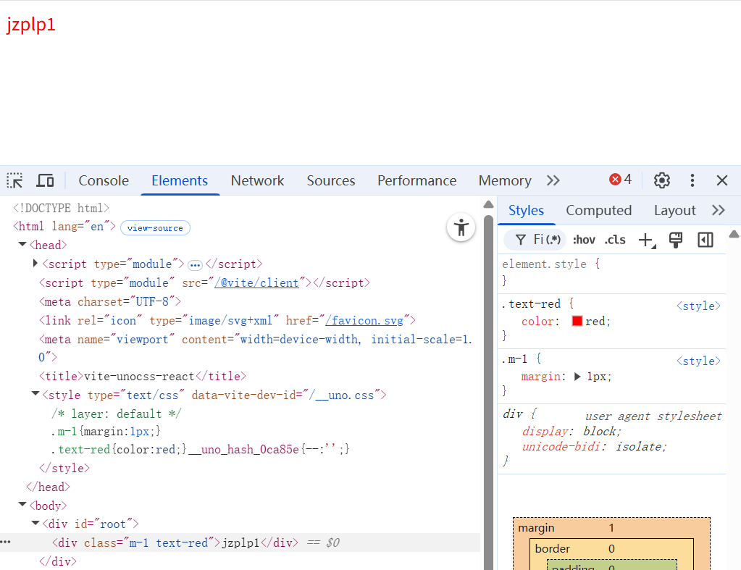The image size is (741, 570).
Task: Click the new style rule plus icon
Action: click(x=647, y=240)
